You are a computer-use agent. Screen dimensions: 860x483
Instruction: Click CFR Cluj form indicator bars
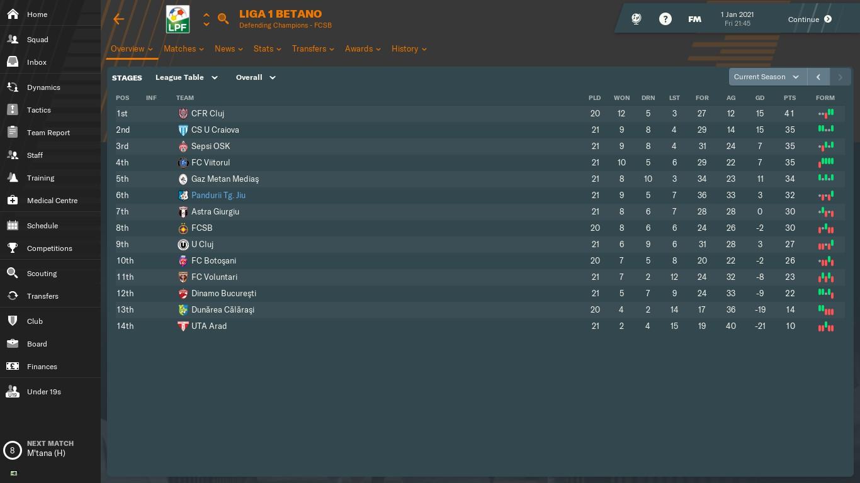825,113
